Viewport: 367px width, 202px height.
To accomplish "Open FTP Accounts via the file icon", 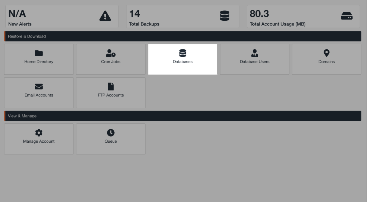I will 111,87.
